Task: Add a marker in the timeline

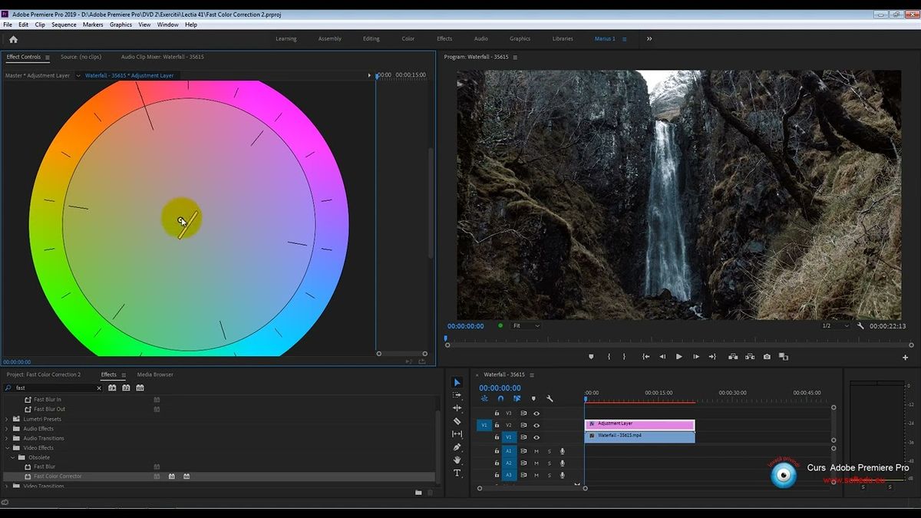Action: 533,398
